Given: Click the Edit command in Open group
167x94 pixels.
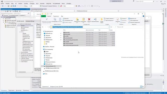Looking at the screenshot, I should [123, 20].
